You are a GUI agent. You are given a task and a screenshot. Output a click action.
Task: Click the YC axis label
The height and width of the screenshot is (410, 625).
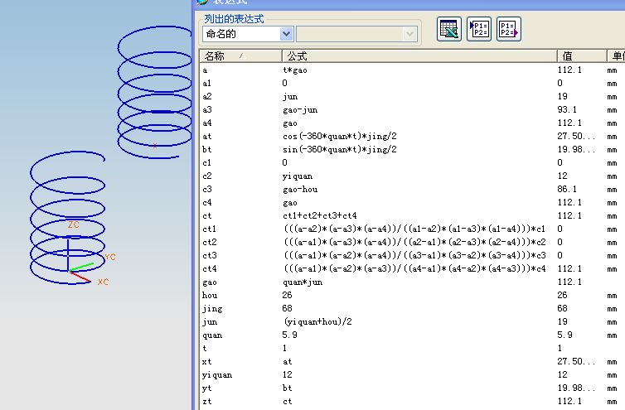click(x=110, y=257)
